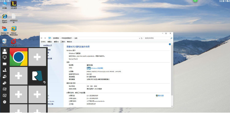230x117 pixels.
Task: Go back in the System window
Action: (x=42, y=38)
